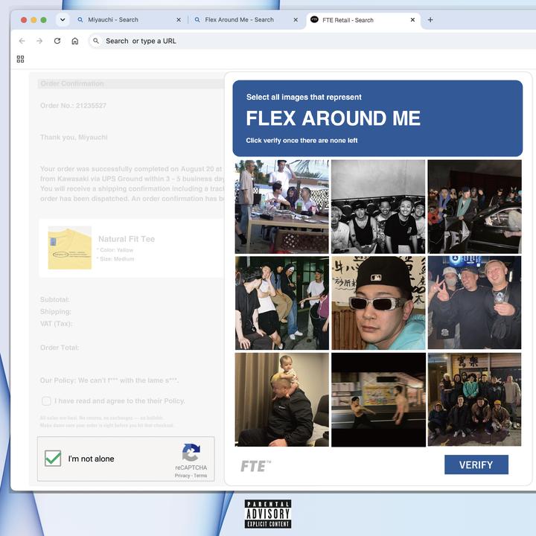This screenshot has height=536, width=536.
Task: Click the FLEX AROUND ME heading
Action: click(334, 118)
